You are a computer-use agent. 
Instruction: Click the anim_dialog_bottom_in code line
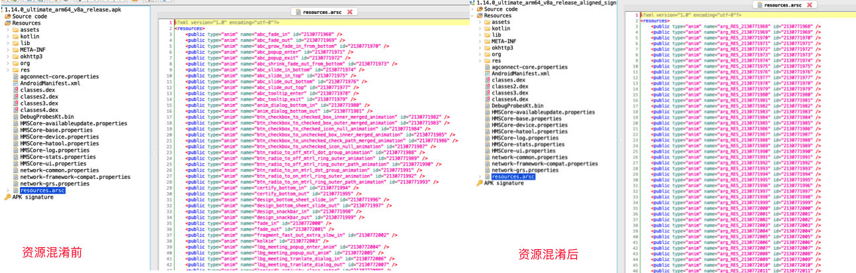pos(278,105)
